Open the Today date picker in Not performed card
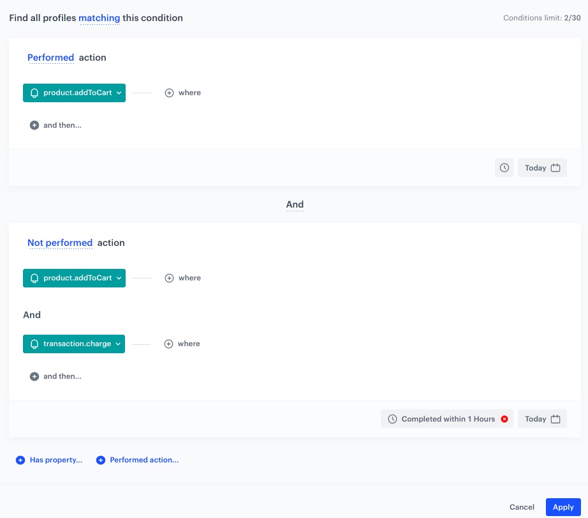Image resolution: width=588 pixels, height=518 pixels. 542,418
